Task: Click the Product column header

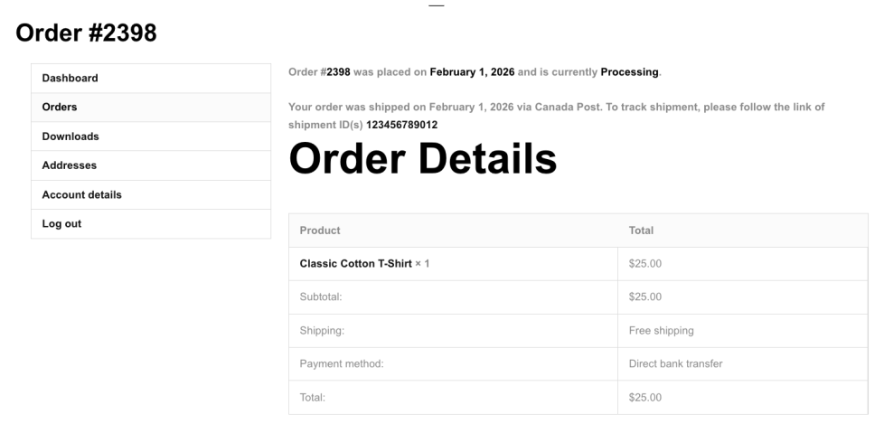Action: coord(320,231)
